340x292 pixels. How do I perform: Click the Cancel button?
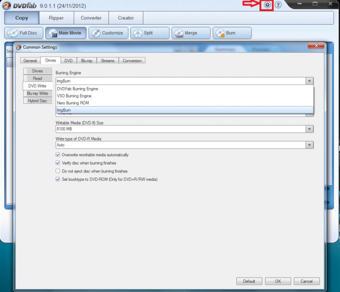(306, 281)
